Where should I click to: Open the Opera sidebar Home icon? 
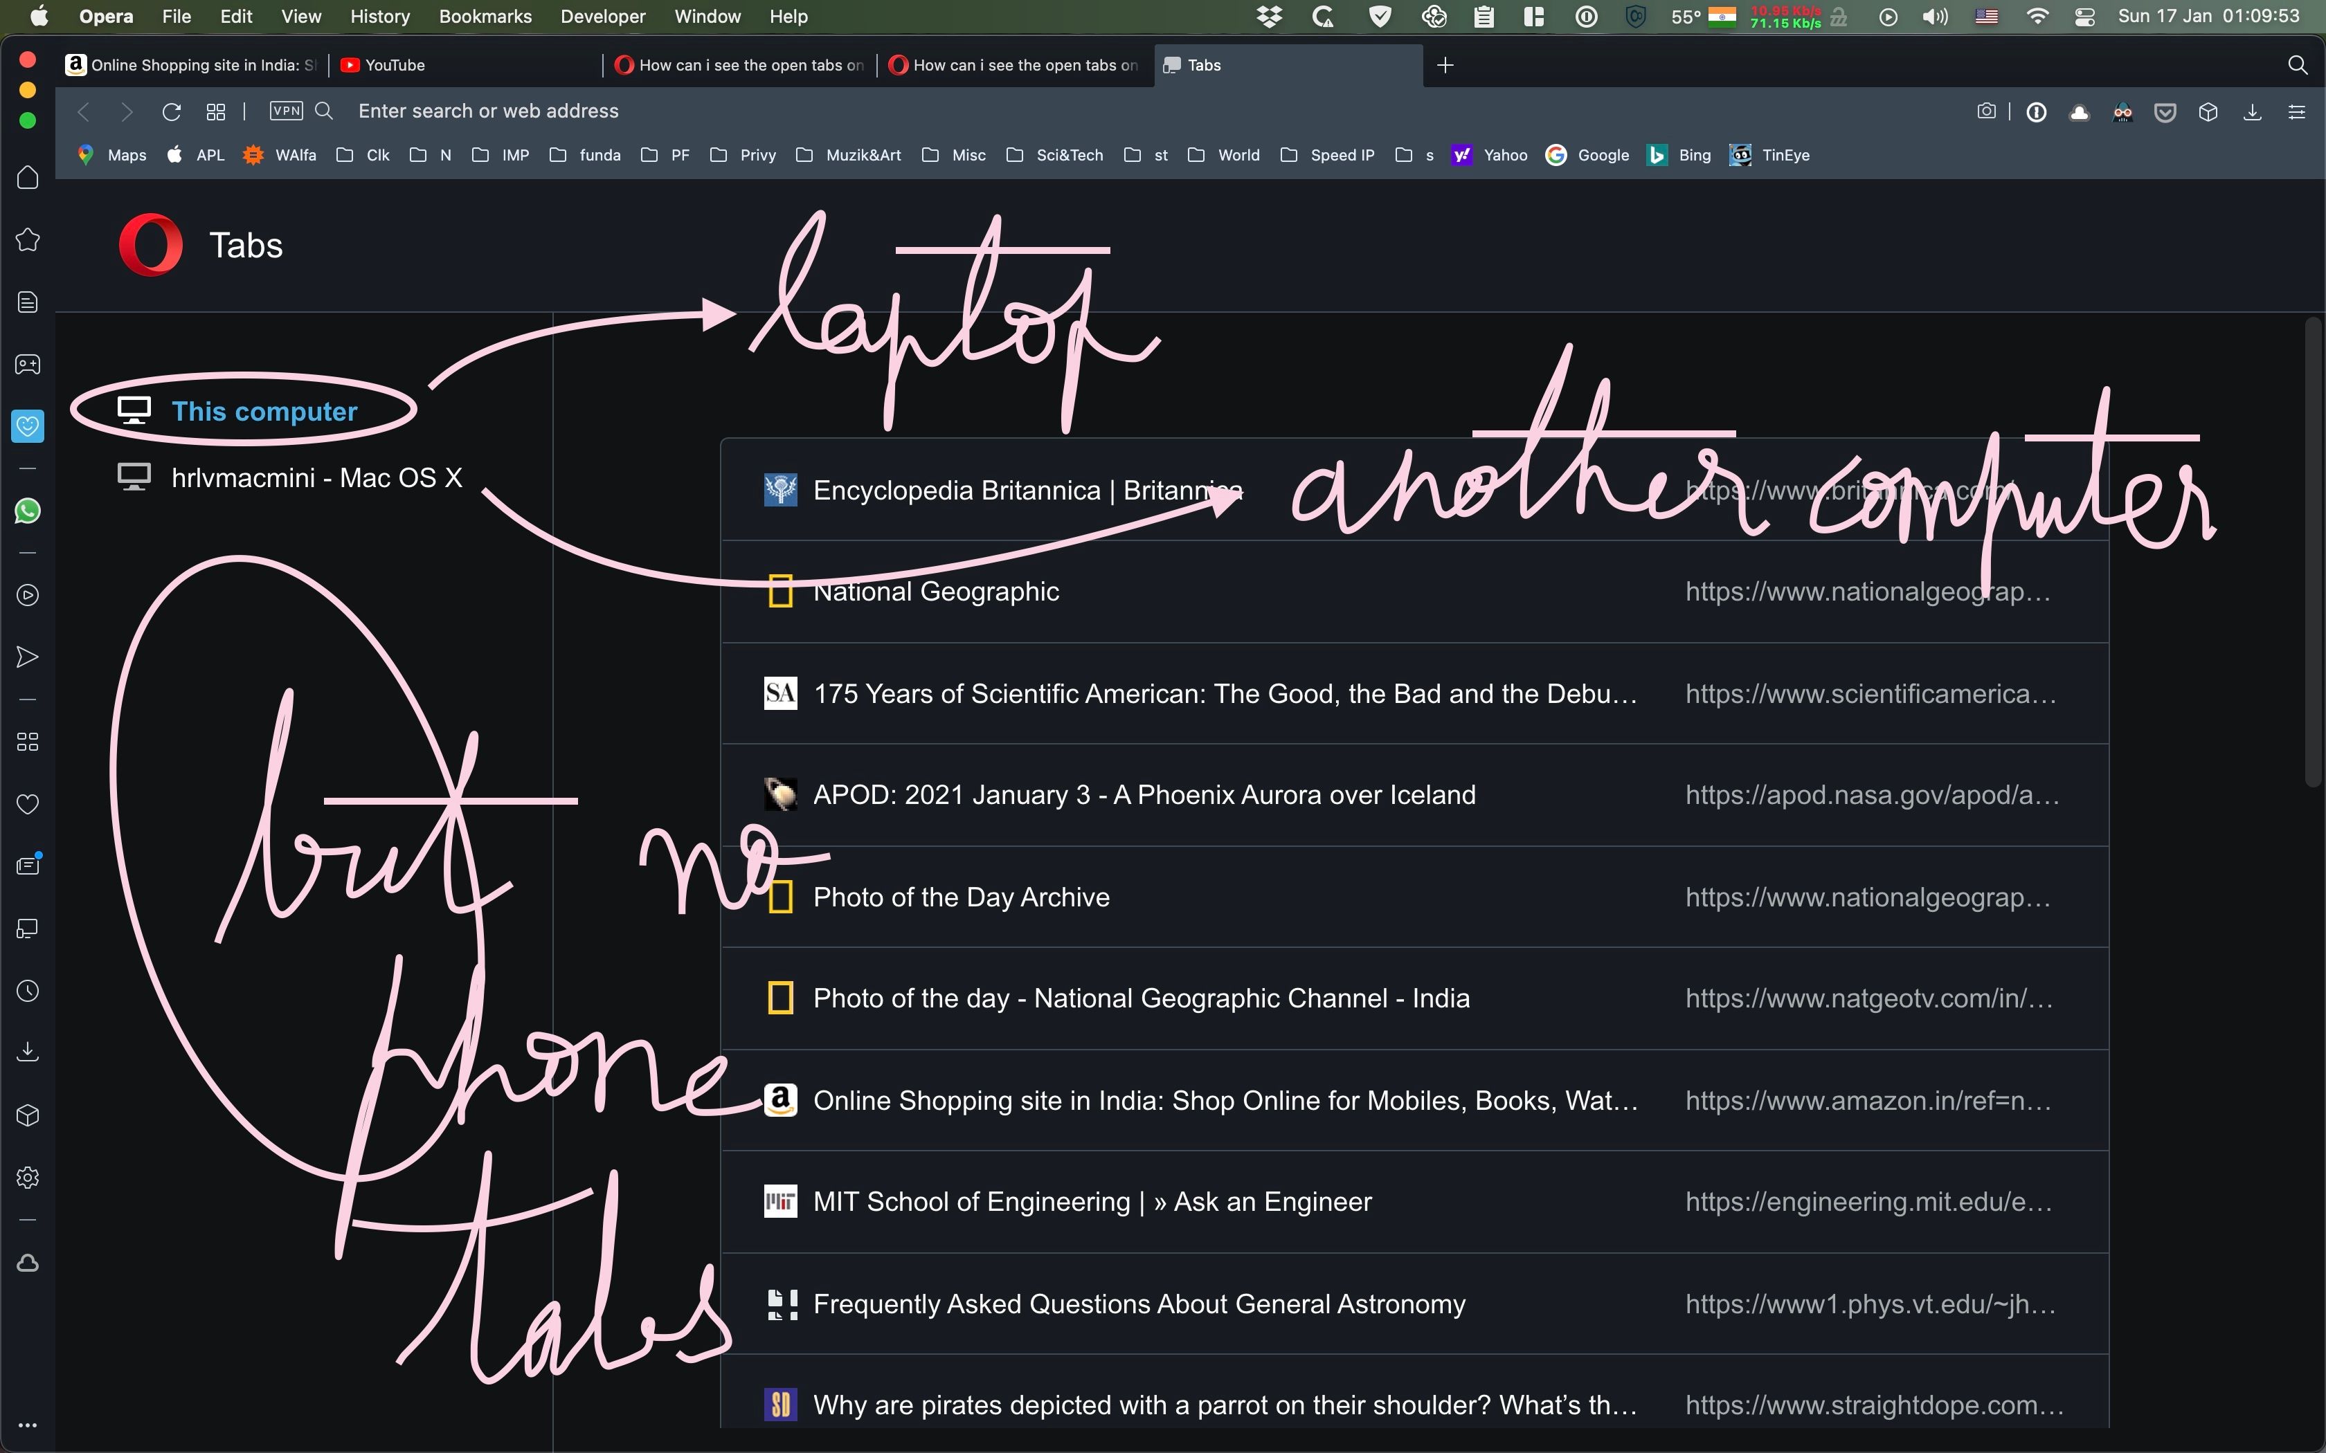pyautogui.click(x=28, y=178)
